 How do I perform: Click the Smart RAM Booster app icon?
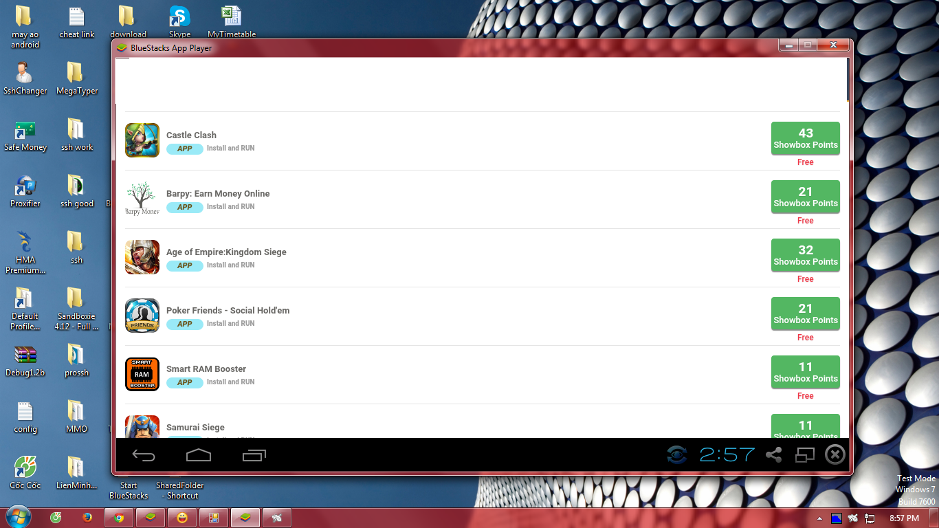[142, 374]
